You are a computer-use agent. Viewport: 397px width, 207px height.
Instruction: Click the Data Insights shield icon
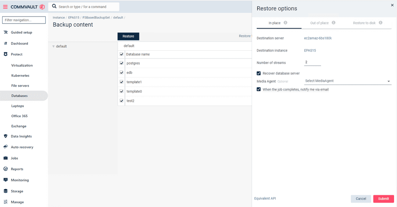click(x=6, y=136)
